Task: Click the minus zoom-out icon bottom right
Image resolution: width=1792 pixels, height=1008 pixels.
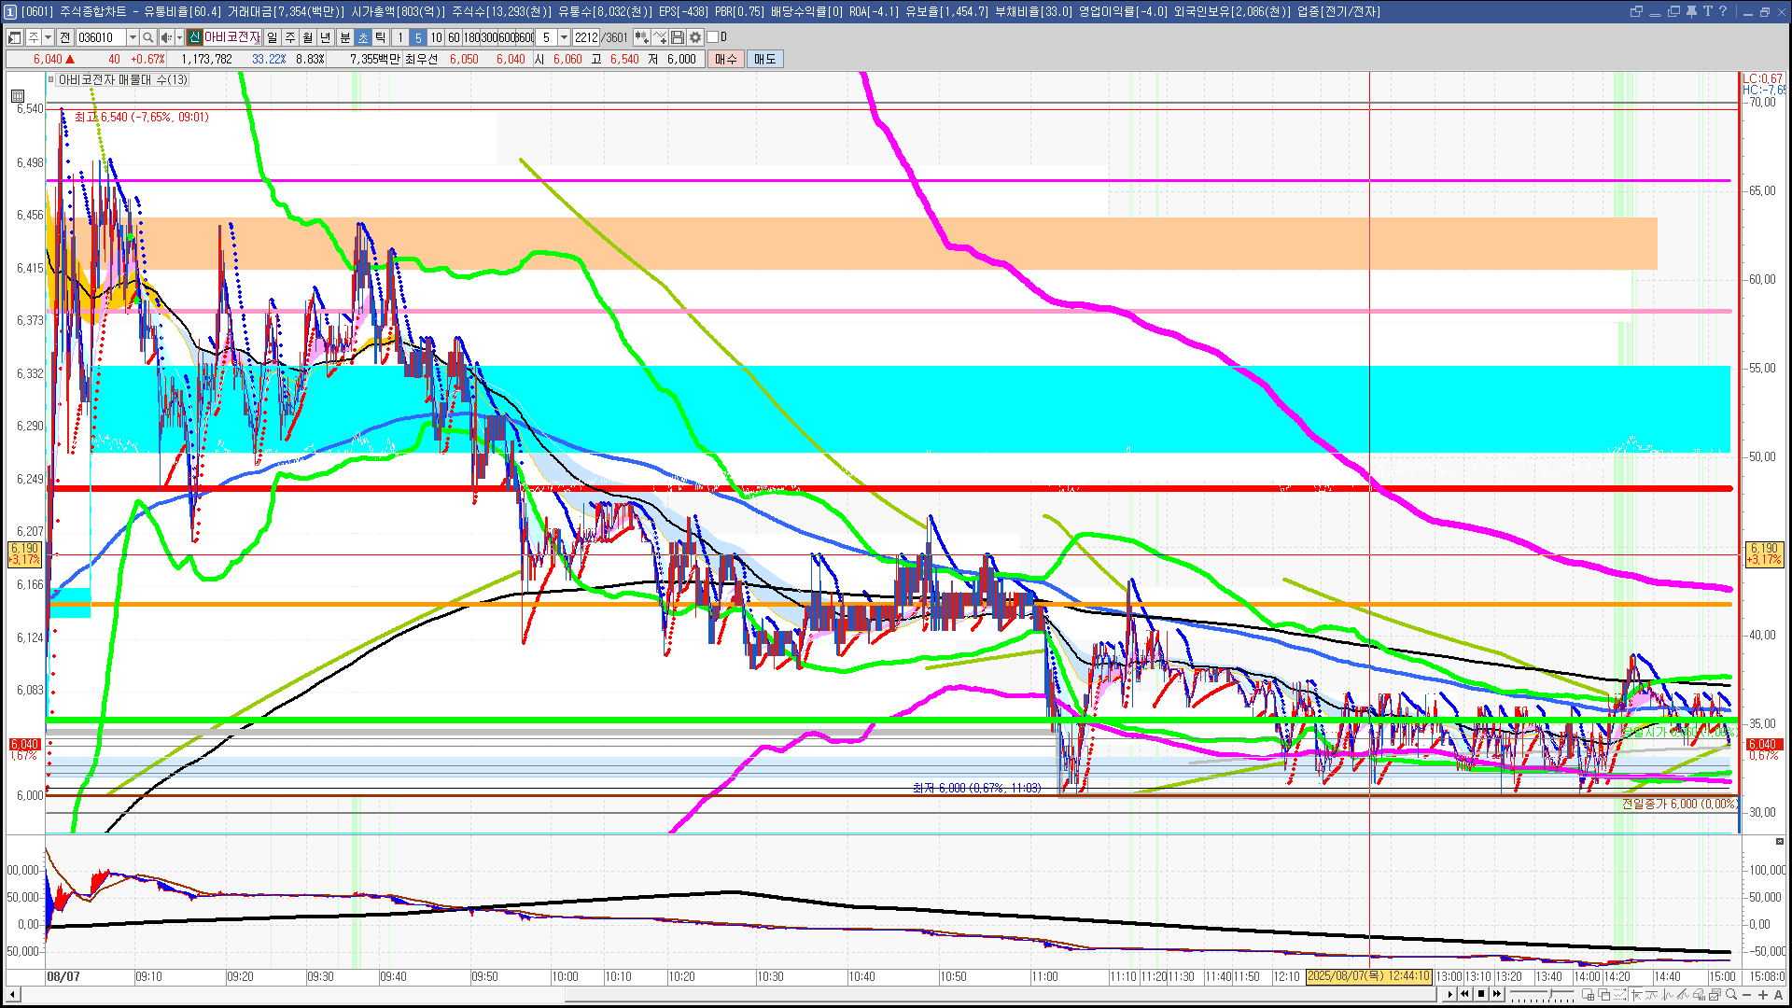Action: (1747, 995)
